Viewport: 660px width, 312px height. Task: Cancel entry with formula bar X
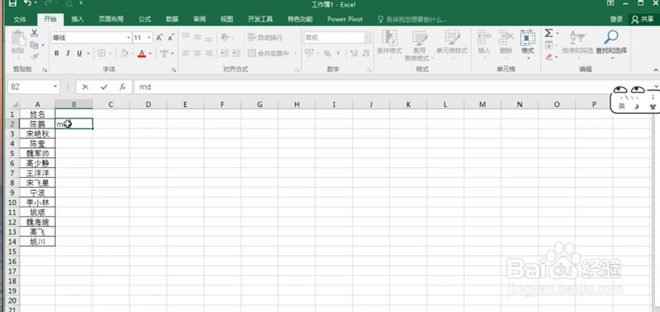click(86, 87)
